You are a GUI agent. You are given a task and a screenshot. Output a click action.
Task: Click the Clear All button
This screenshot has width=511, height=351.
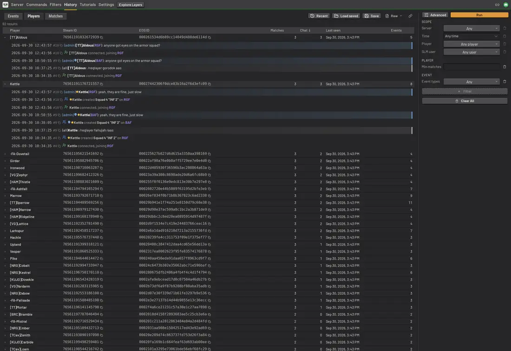(465, 101)
